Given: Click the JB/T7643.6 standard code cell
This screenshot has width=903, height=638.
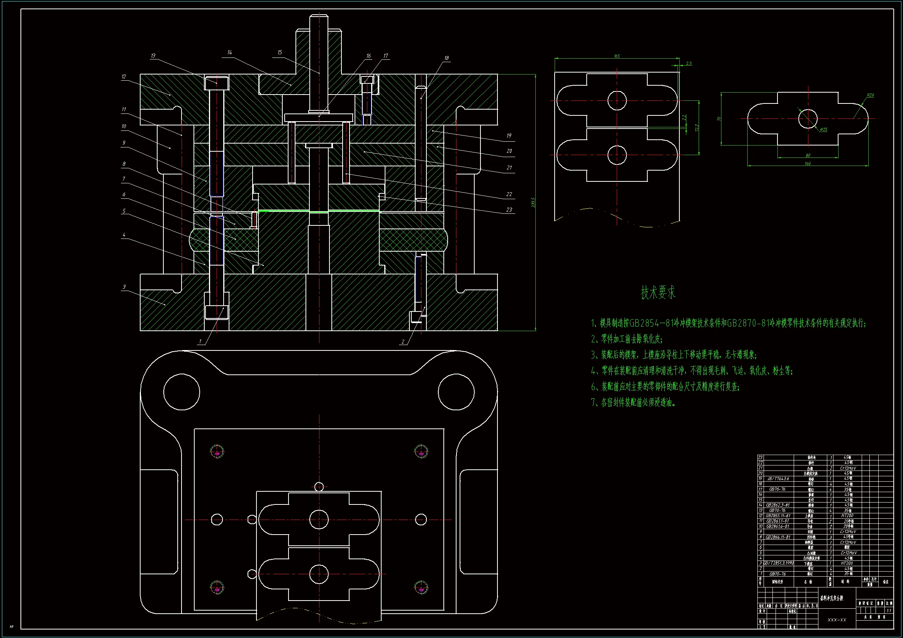Looking at the screenshot, I should point(778,479).
